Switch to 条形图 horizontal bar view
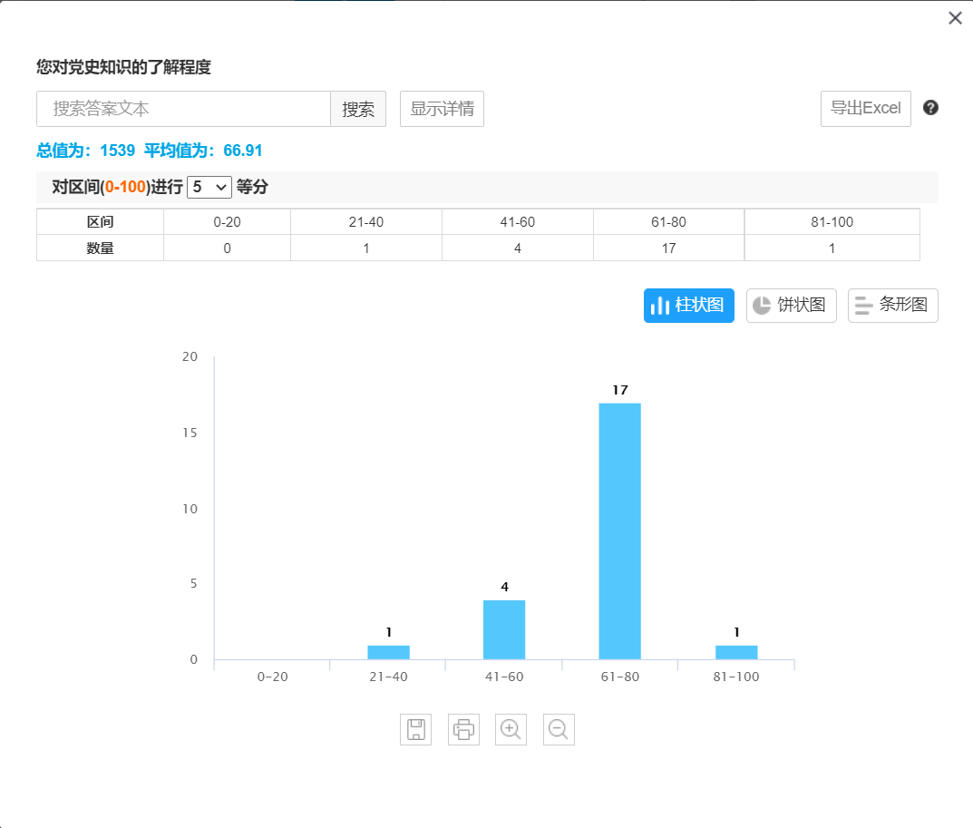 tap(892, 306)
